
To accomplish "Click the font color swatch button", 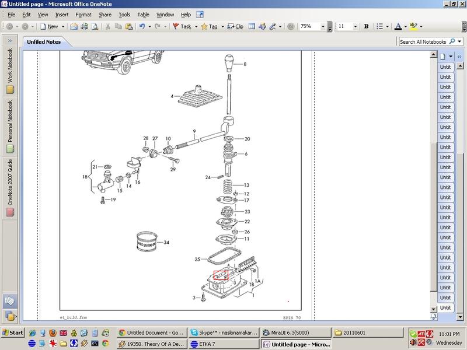I will pyautogui.click(x=398, y=26).
